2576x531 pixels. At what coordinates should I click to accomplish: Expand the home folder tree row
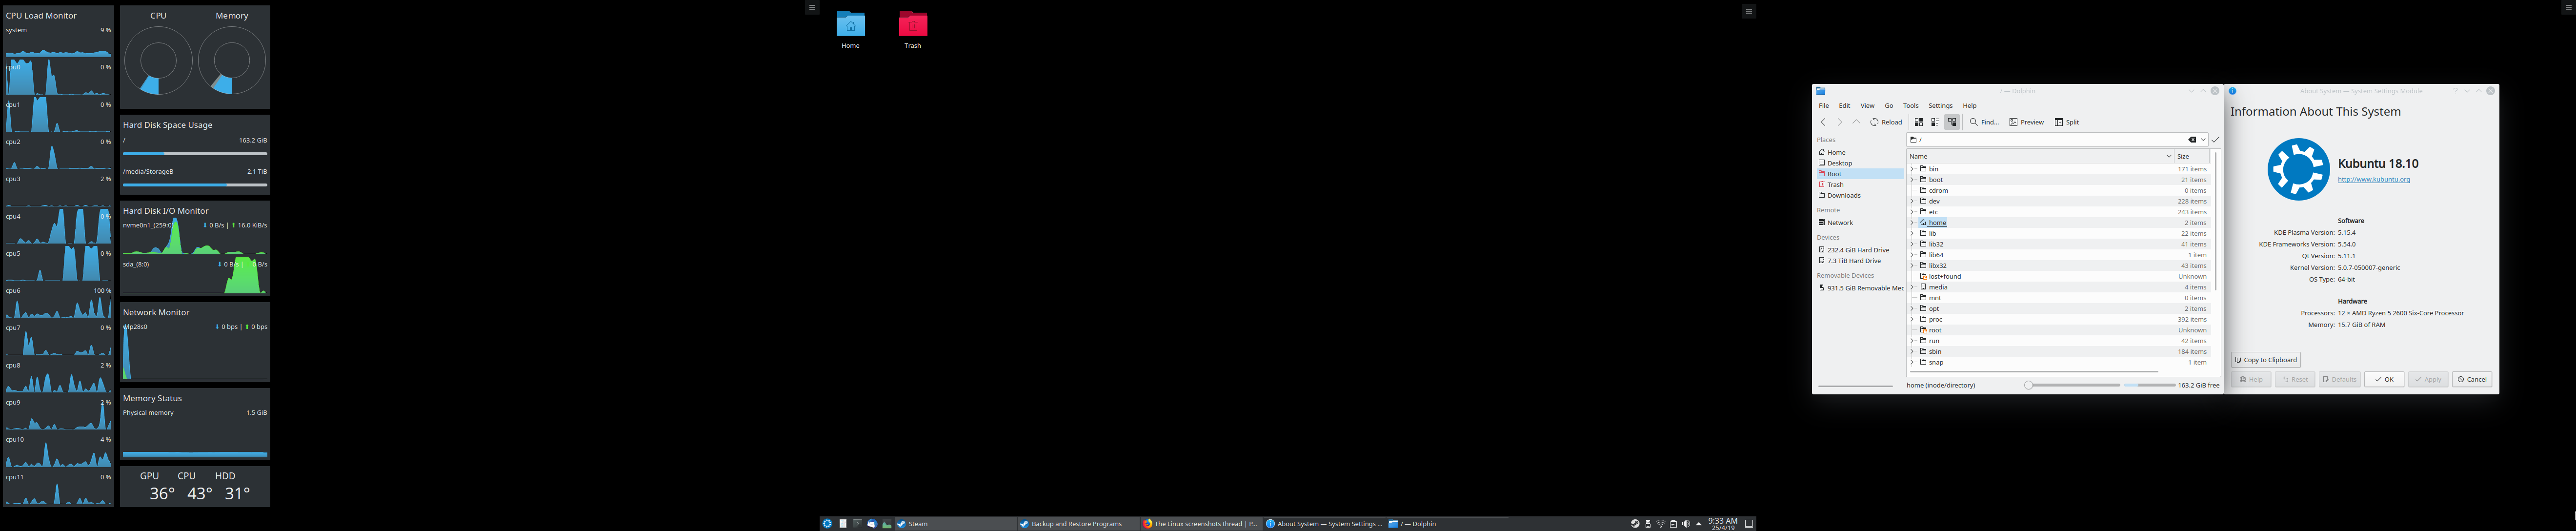[1913, 223]
